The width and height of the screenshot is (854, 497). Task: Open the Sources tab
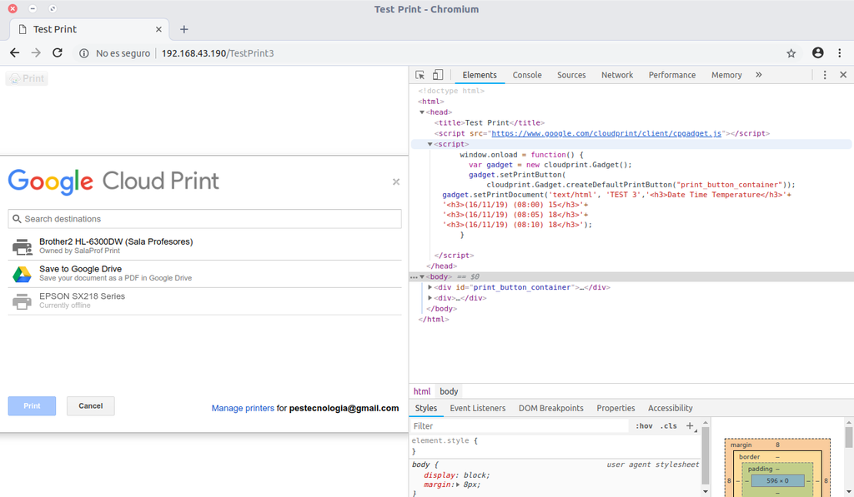[x=571, y=75]
